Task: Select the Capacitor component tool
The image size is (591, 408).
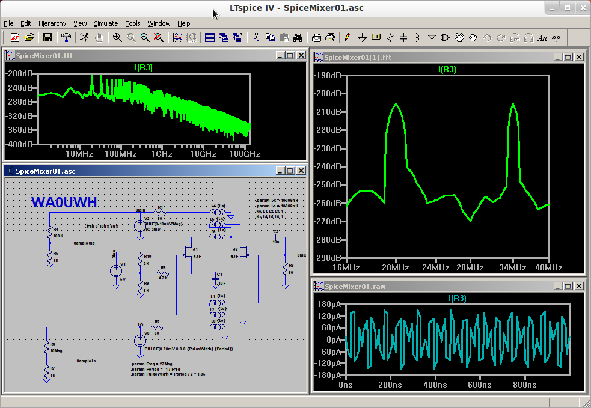Action: point(403,38)
